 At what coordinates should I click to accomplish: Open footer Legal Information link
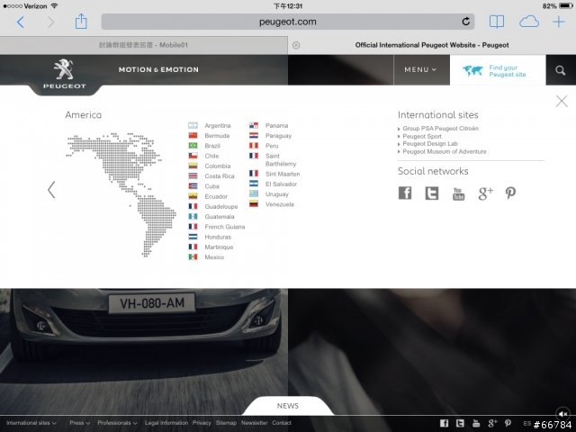pyautogui.click(x=166, y=423)
